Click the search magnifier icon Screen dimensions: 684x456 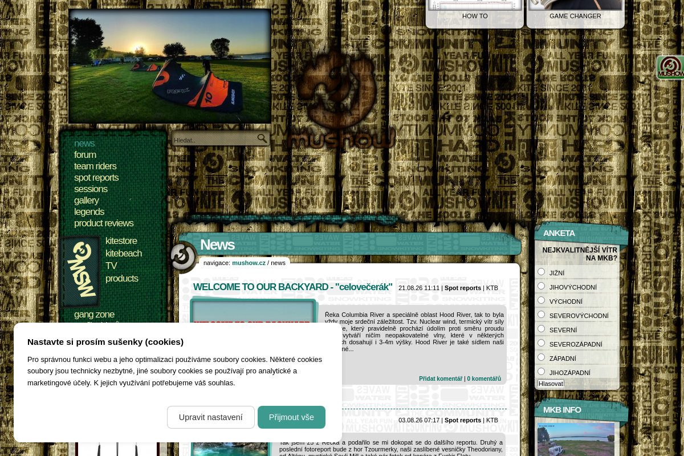tap(262, 139)
